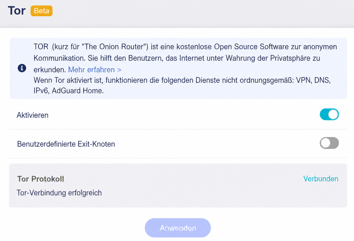Click the "Aktivieren" label
The height and width of the screenshot is (241, 354).
33,115
